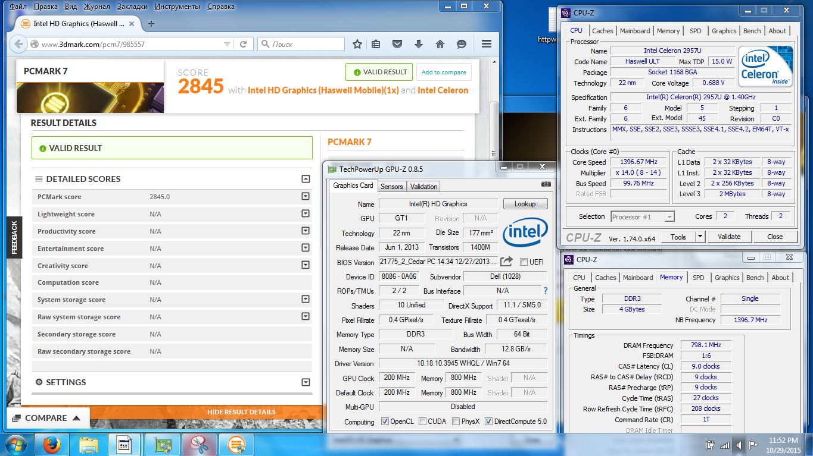
Task: Expand the PCMark score row
Action: (306, 197)
